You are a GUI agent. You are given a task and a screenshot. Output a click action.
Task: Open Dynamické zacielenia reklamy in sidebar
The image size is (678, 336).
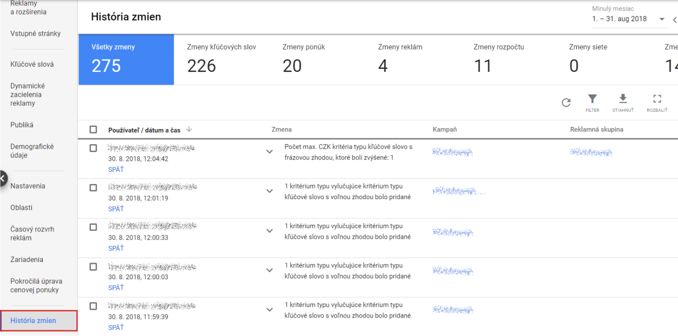28,95
